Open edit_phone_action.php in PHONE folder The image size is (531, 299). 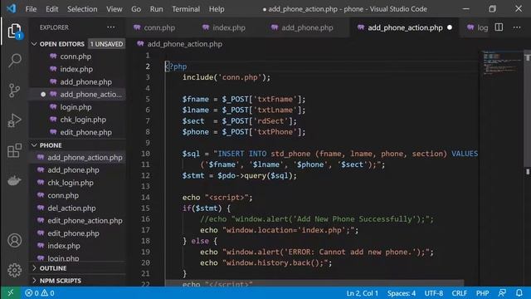click(85, 221)
